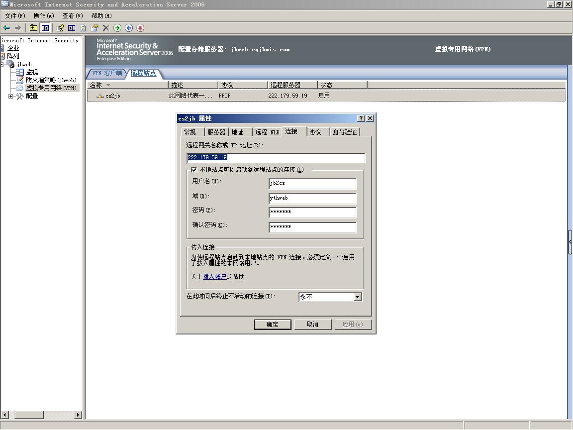The image size is (573, 430).
Task: Click the 协议 column header
Action: click(243, 85)
